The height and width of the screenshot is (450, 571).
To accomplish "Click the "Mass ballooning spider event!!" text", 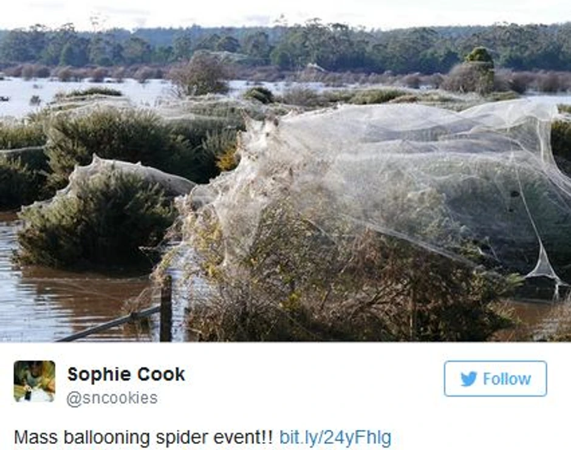I will pos(143,437).
